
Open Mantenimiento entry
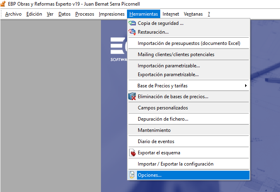[189, 130]
